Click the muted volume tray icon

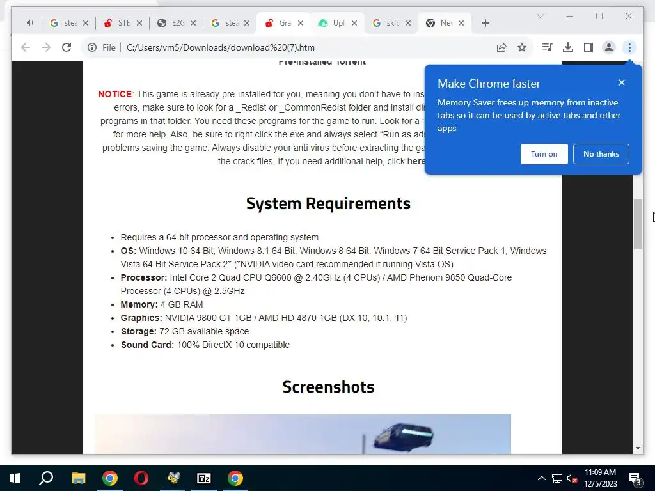click(x=572, y=478)
